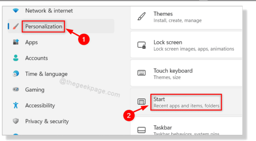Click the Privacy & security shield icon
The height and width of the screenshot is (141, 256).
pyautogui.click(x=16, y=121)
